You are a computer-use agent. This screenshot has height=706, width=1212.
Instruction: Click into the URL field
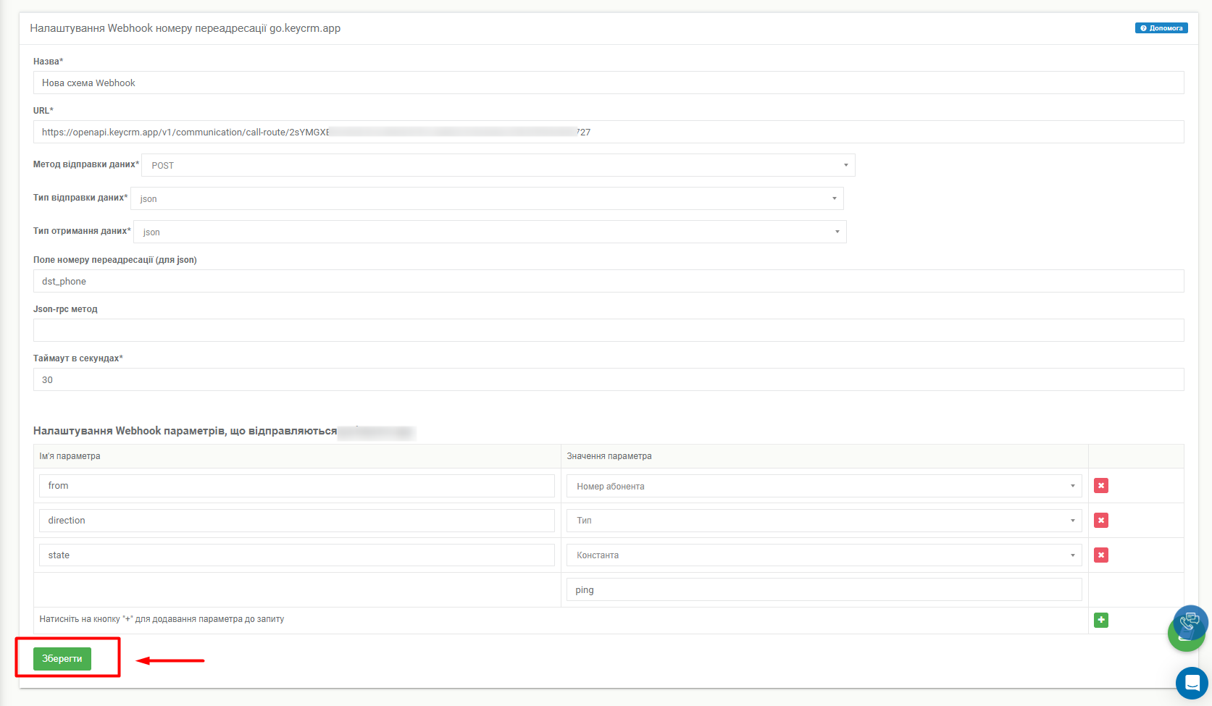[x=609, y=132]
